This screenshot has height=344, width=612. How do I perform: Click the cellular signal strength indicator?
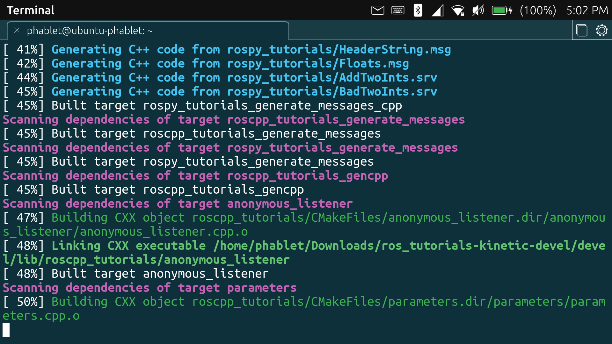[x=437, y=10]
